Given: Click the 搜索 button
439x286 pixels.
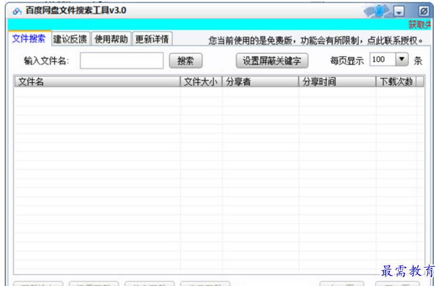Looking at the screenshot, I should (x=185, y=60).
